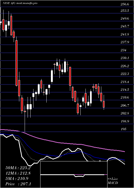Click the 253.5 price axis label

125,11
